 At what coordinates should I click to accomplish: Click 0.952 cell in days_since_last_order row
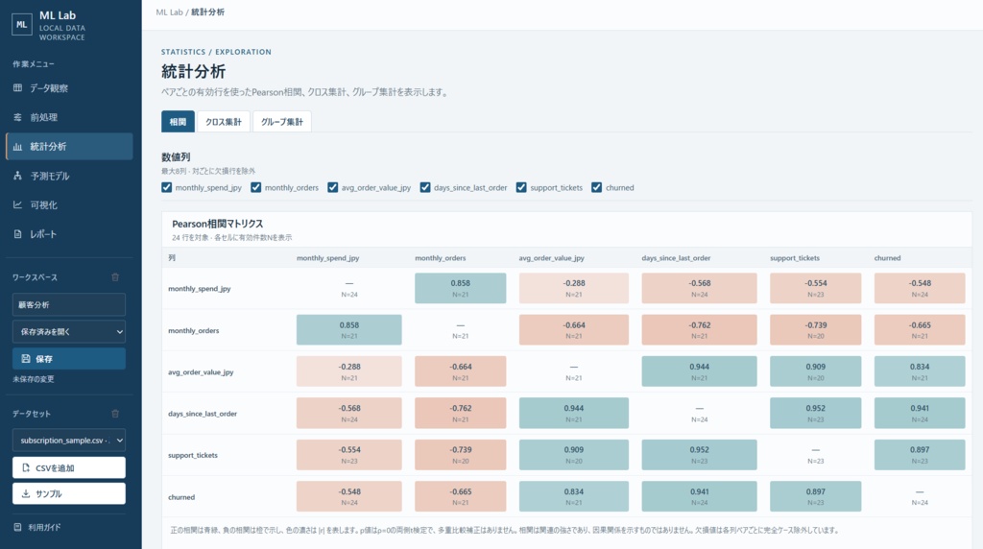(x=816, y=413)
